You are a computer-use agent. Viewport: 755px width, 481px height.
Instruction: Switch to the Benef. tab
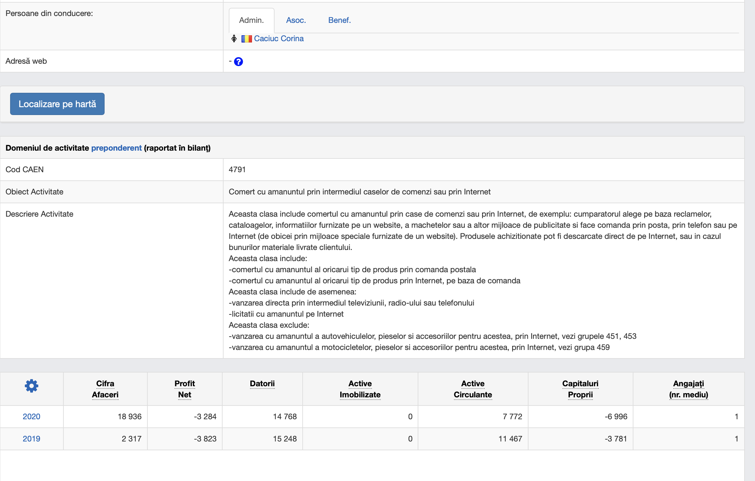pos(339,20)
